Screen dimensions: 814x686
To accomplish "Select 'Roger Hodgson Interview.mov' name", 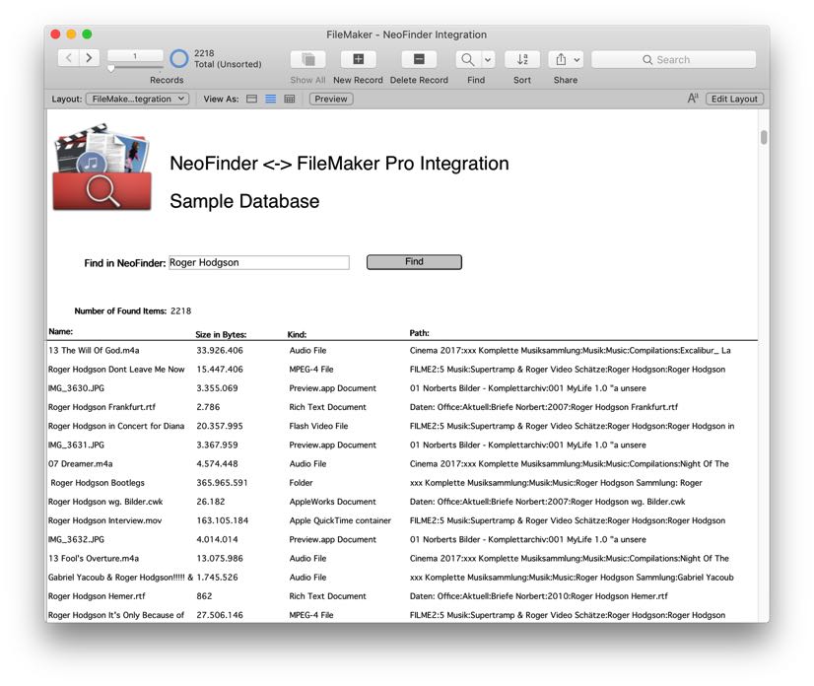I will (104, 520).
